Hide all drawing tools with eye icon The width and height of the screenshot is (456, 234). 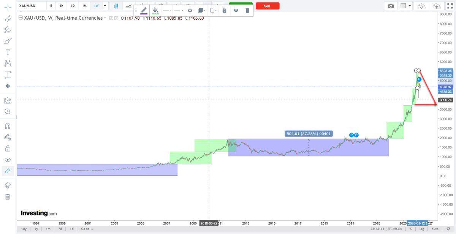click(x=8, y=160)
